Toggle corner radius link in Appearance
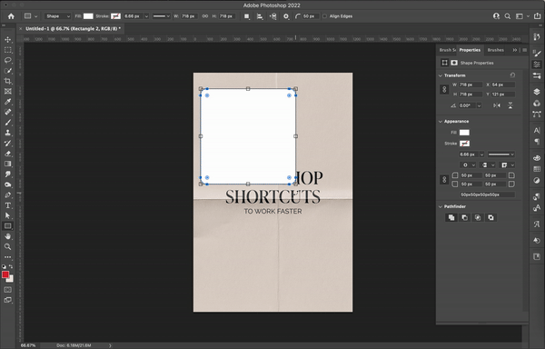 point(444,180)
